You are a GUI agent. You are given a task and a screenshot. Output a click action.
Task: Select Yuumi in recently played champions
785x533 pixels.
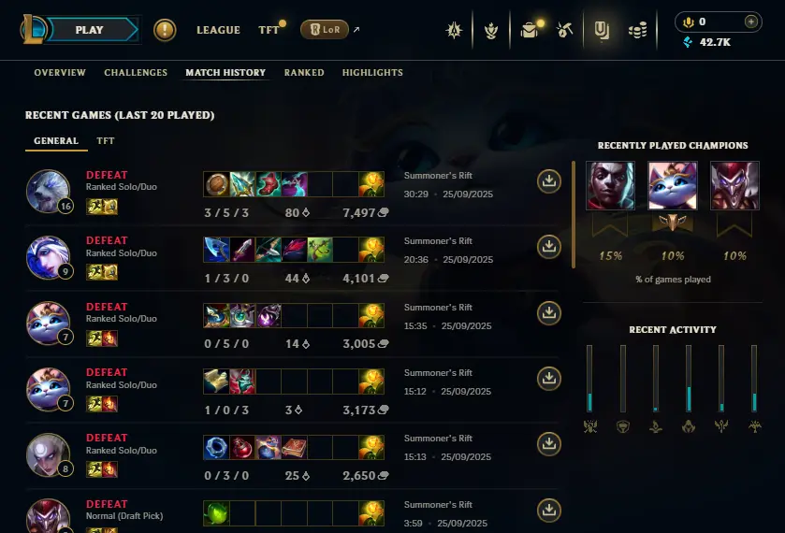(x=673, y=185)
